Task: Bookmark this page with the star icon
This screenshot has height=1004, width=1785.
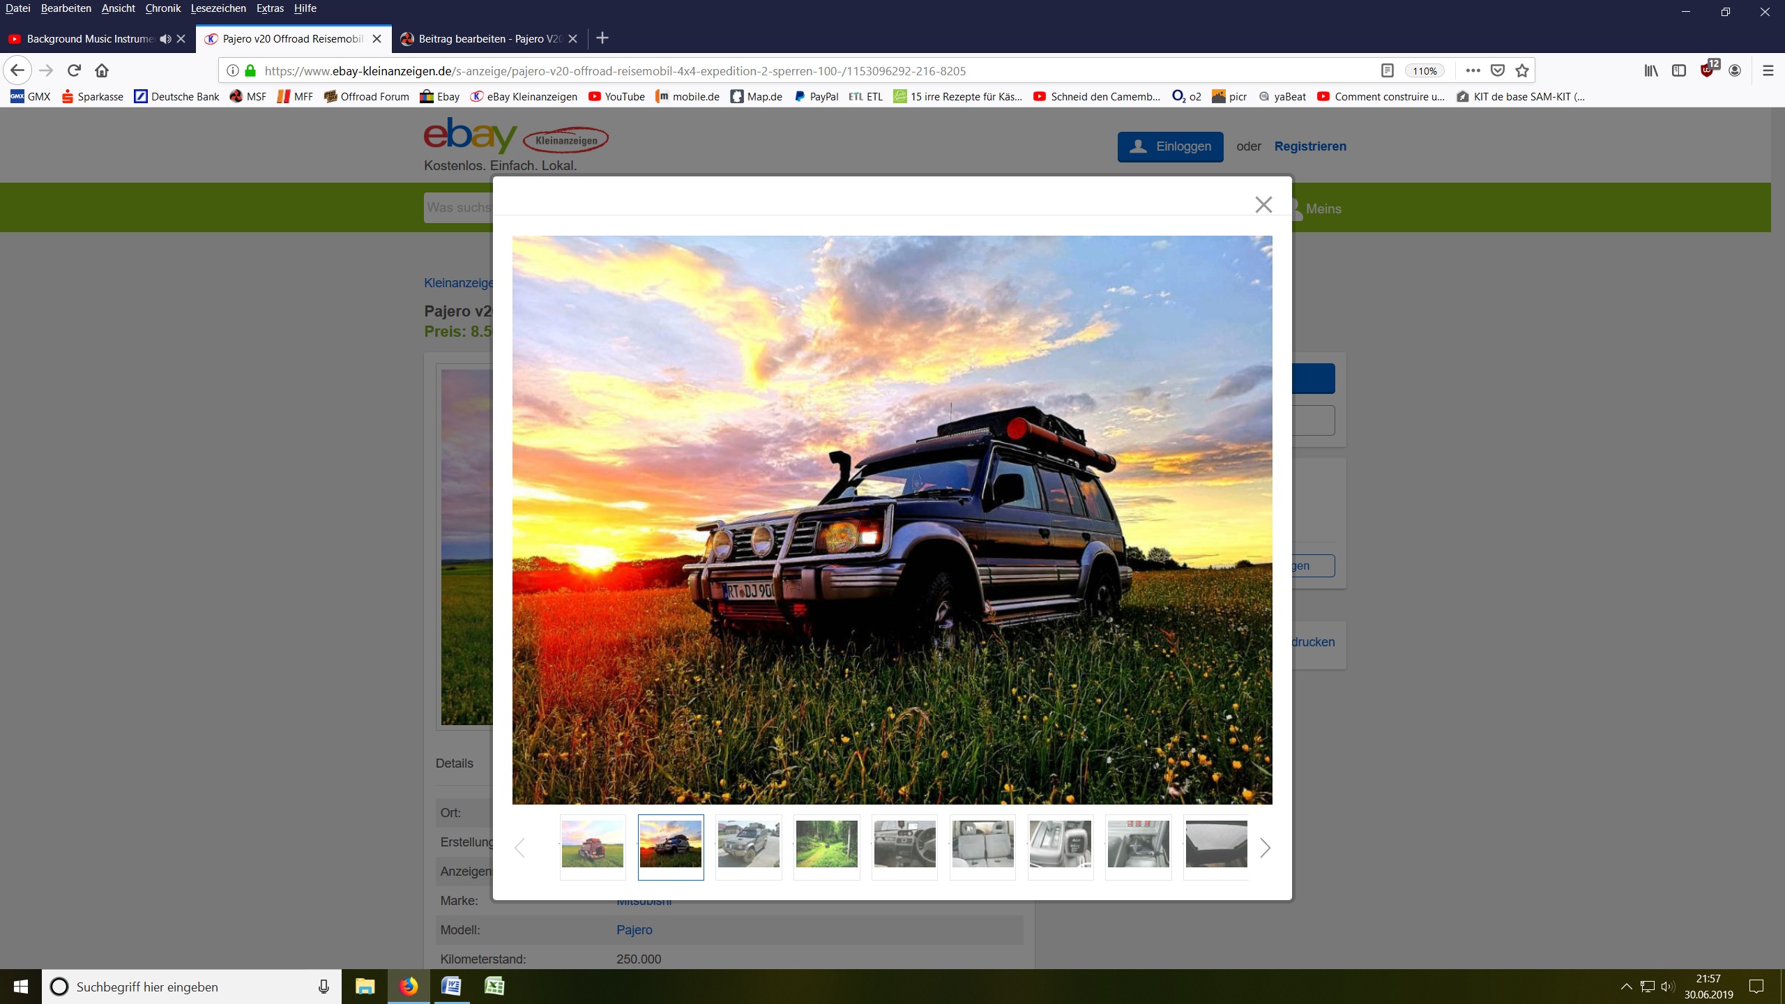Action: tap(1522, 70)
